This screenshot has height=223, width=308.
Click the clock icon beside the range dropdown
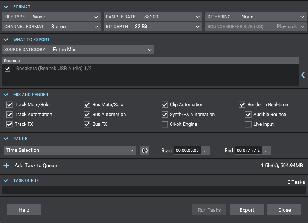(145, 150)
